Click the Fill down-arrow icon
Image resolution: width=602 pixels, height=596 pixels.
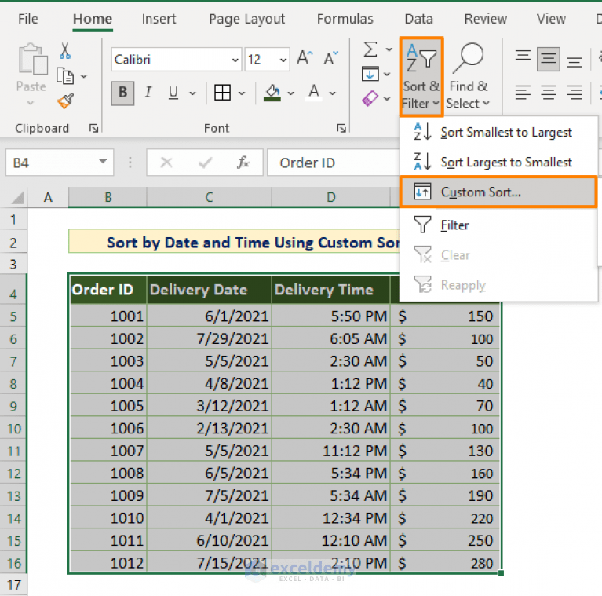(x=370, y=74)
